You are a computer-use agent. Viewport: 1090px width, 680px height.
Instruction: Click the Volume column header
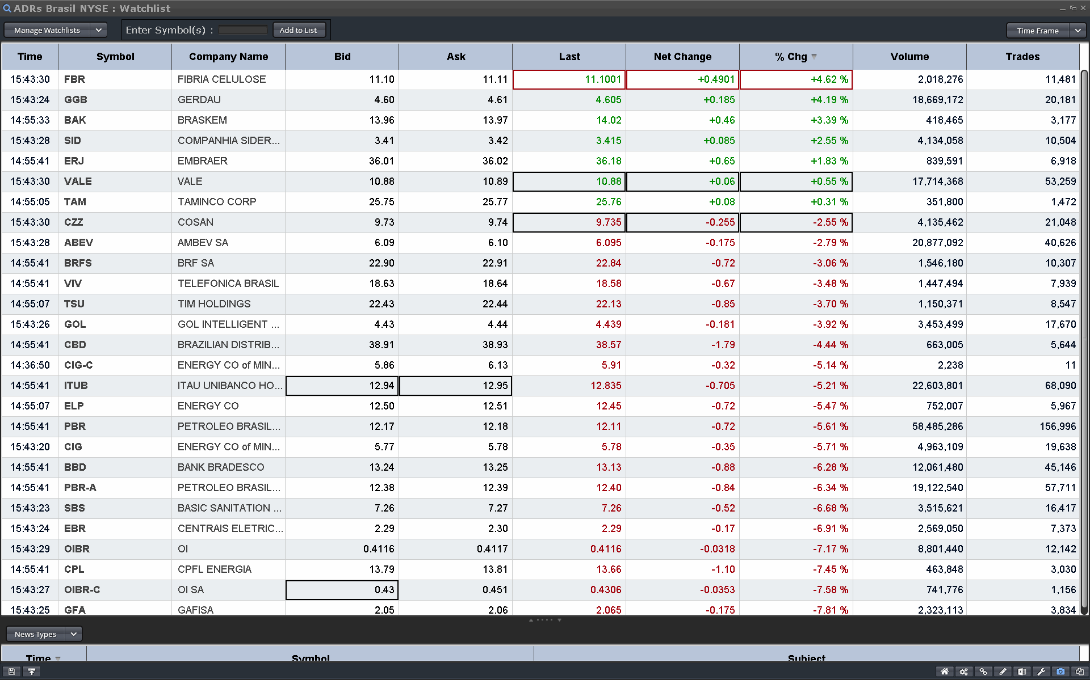[x=909, y=57]
